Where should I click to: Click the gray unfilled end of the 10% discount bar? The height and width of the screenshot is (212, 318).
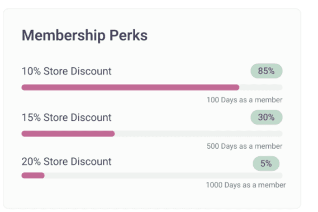pyautogui.click(x=261, y=87)
